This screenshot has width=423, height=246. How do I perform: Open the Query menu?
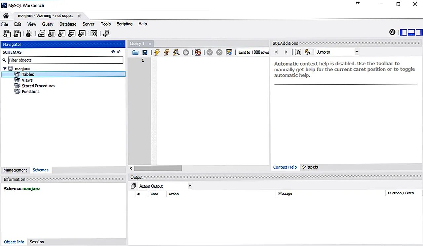(x=48, y=24)
